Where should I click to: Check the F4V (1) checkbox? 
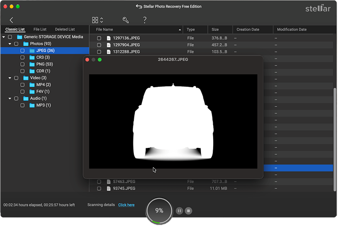(23, 92)
